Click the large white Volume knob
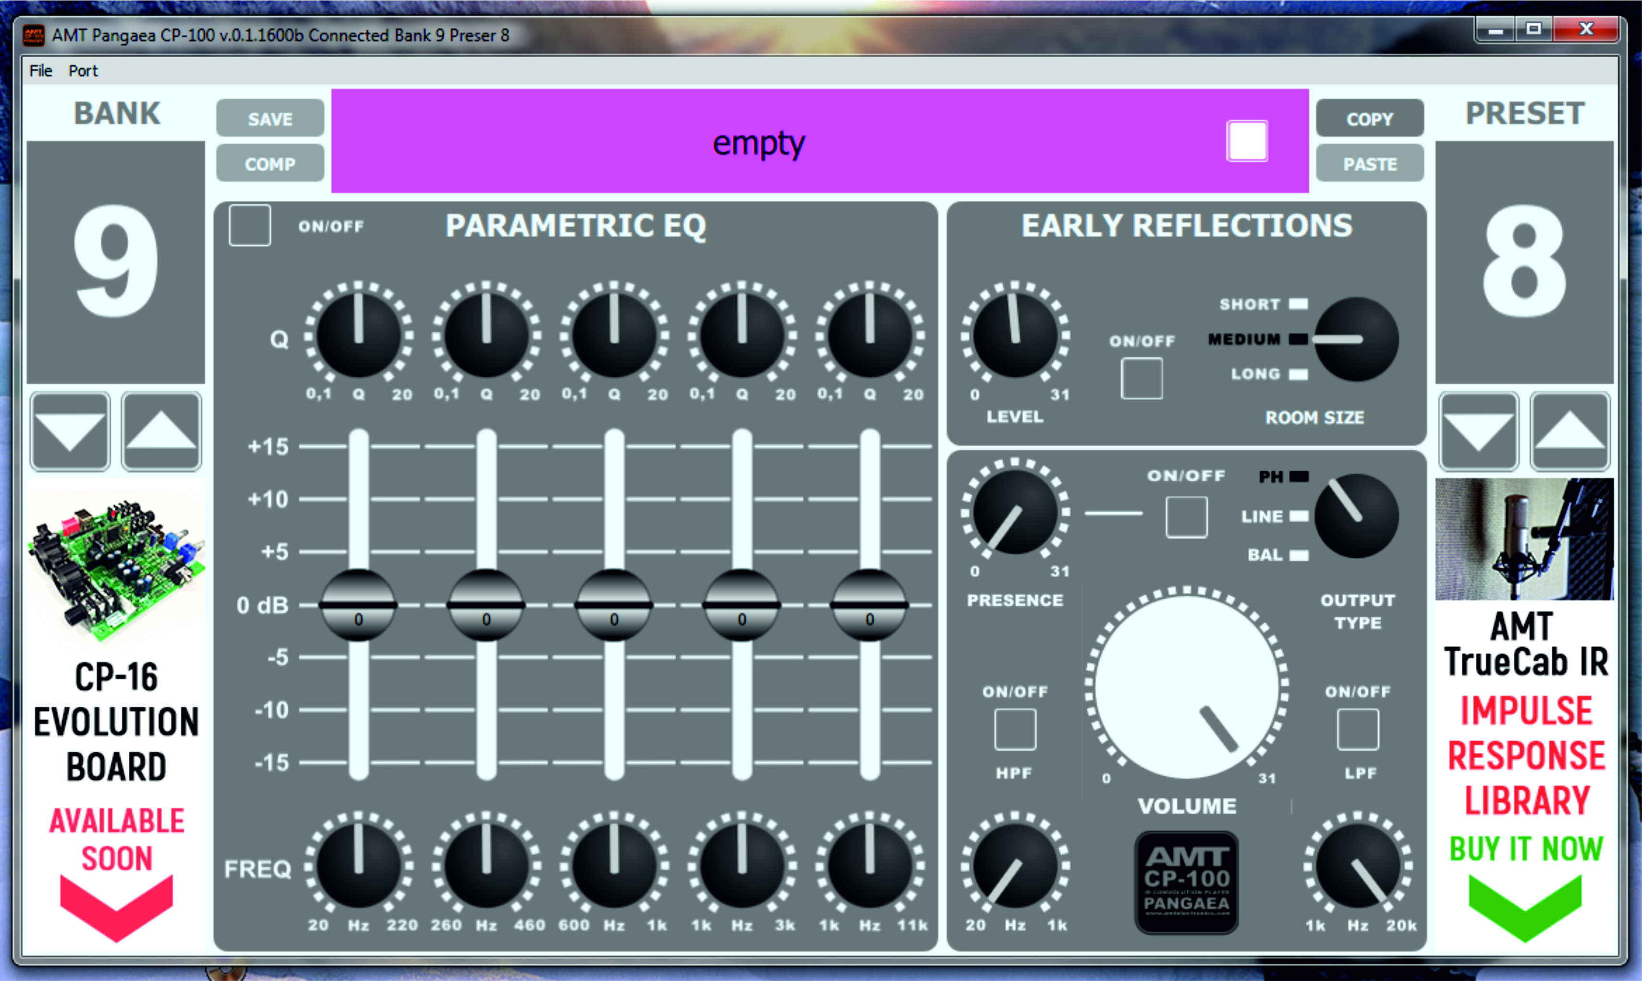 [1186, 686]
